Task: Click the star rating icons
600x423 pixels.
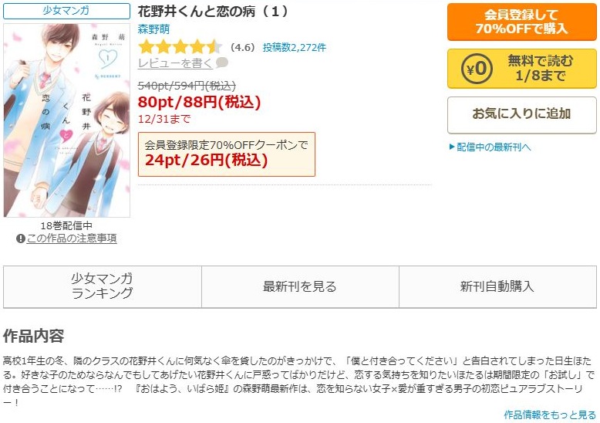Action: [x=180, y=47]
